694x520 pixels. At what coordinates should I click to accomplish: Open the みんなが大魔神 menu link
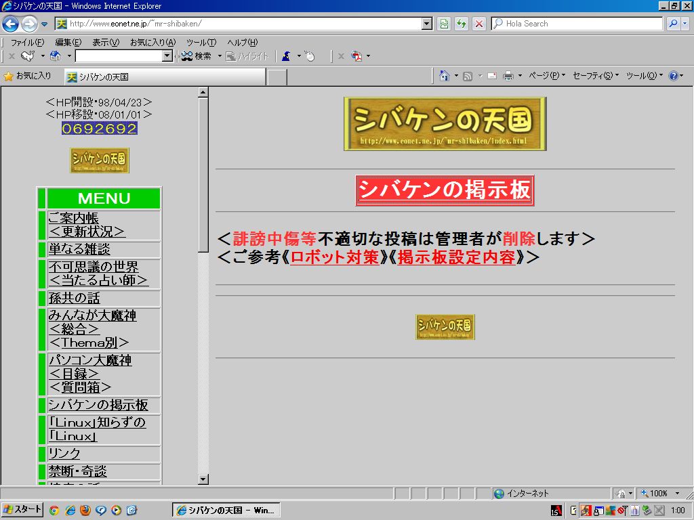tap(92, 316)
